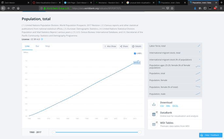Click the 1960 - 2017 year range text
Viewport: 224px width, 139px height.
click(x=35, y=132)
